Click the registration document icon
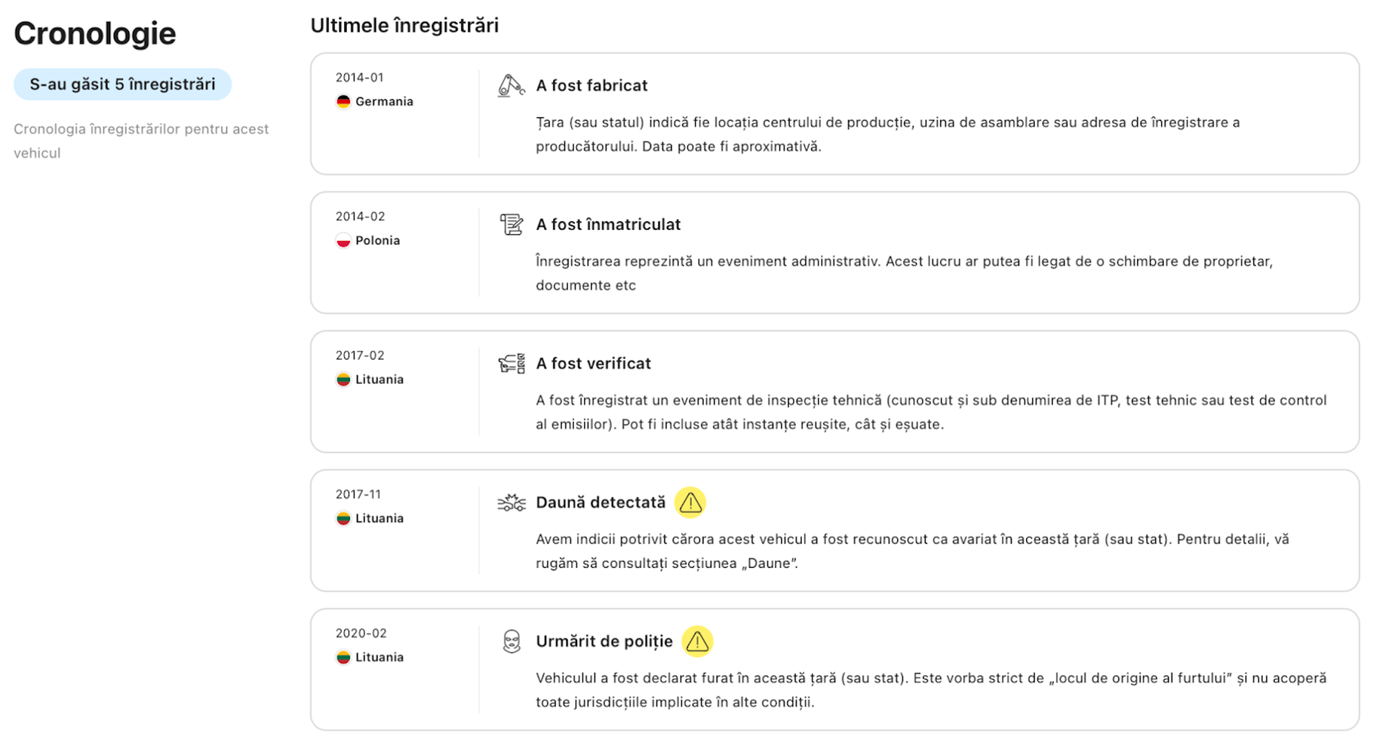The width and height of the screenshot is (1376, 749). click(x=511, y=224)
